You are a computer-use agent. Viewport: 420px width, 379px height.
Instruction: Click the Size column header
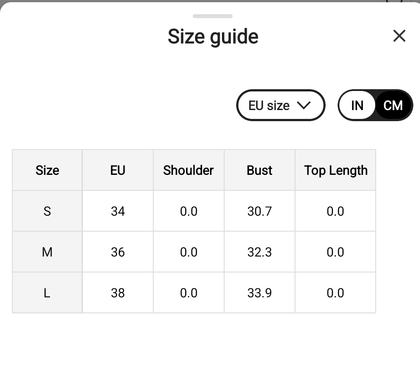click(x=47, y=170)
